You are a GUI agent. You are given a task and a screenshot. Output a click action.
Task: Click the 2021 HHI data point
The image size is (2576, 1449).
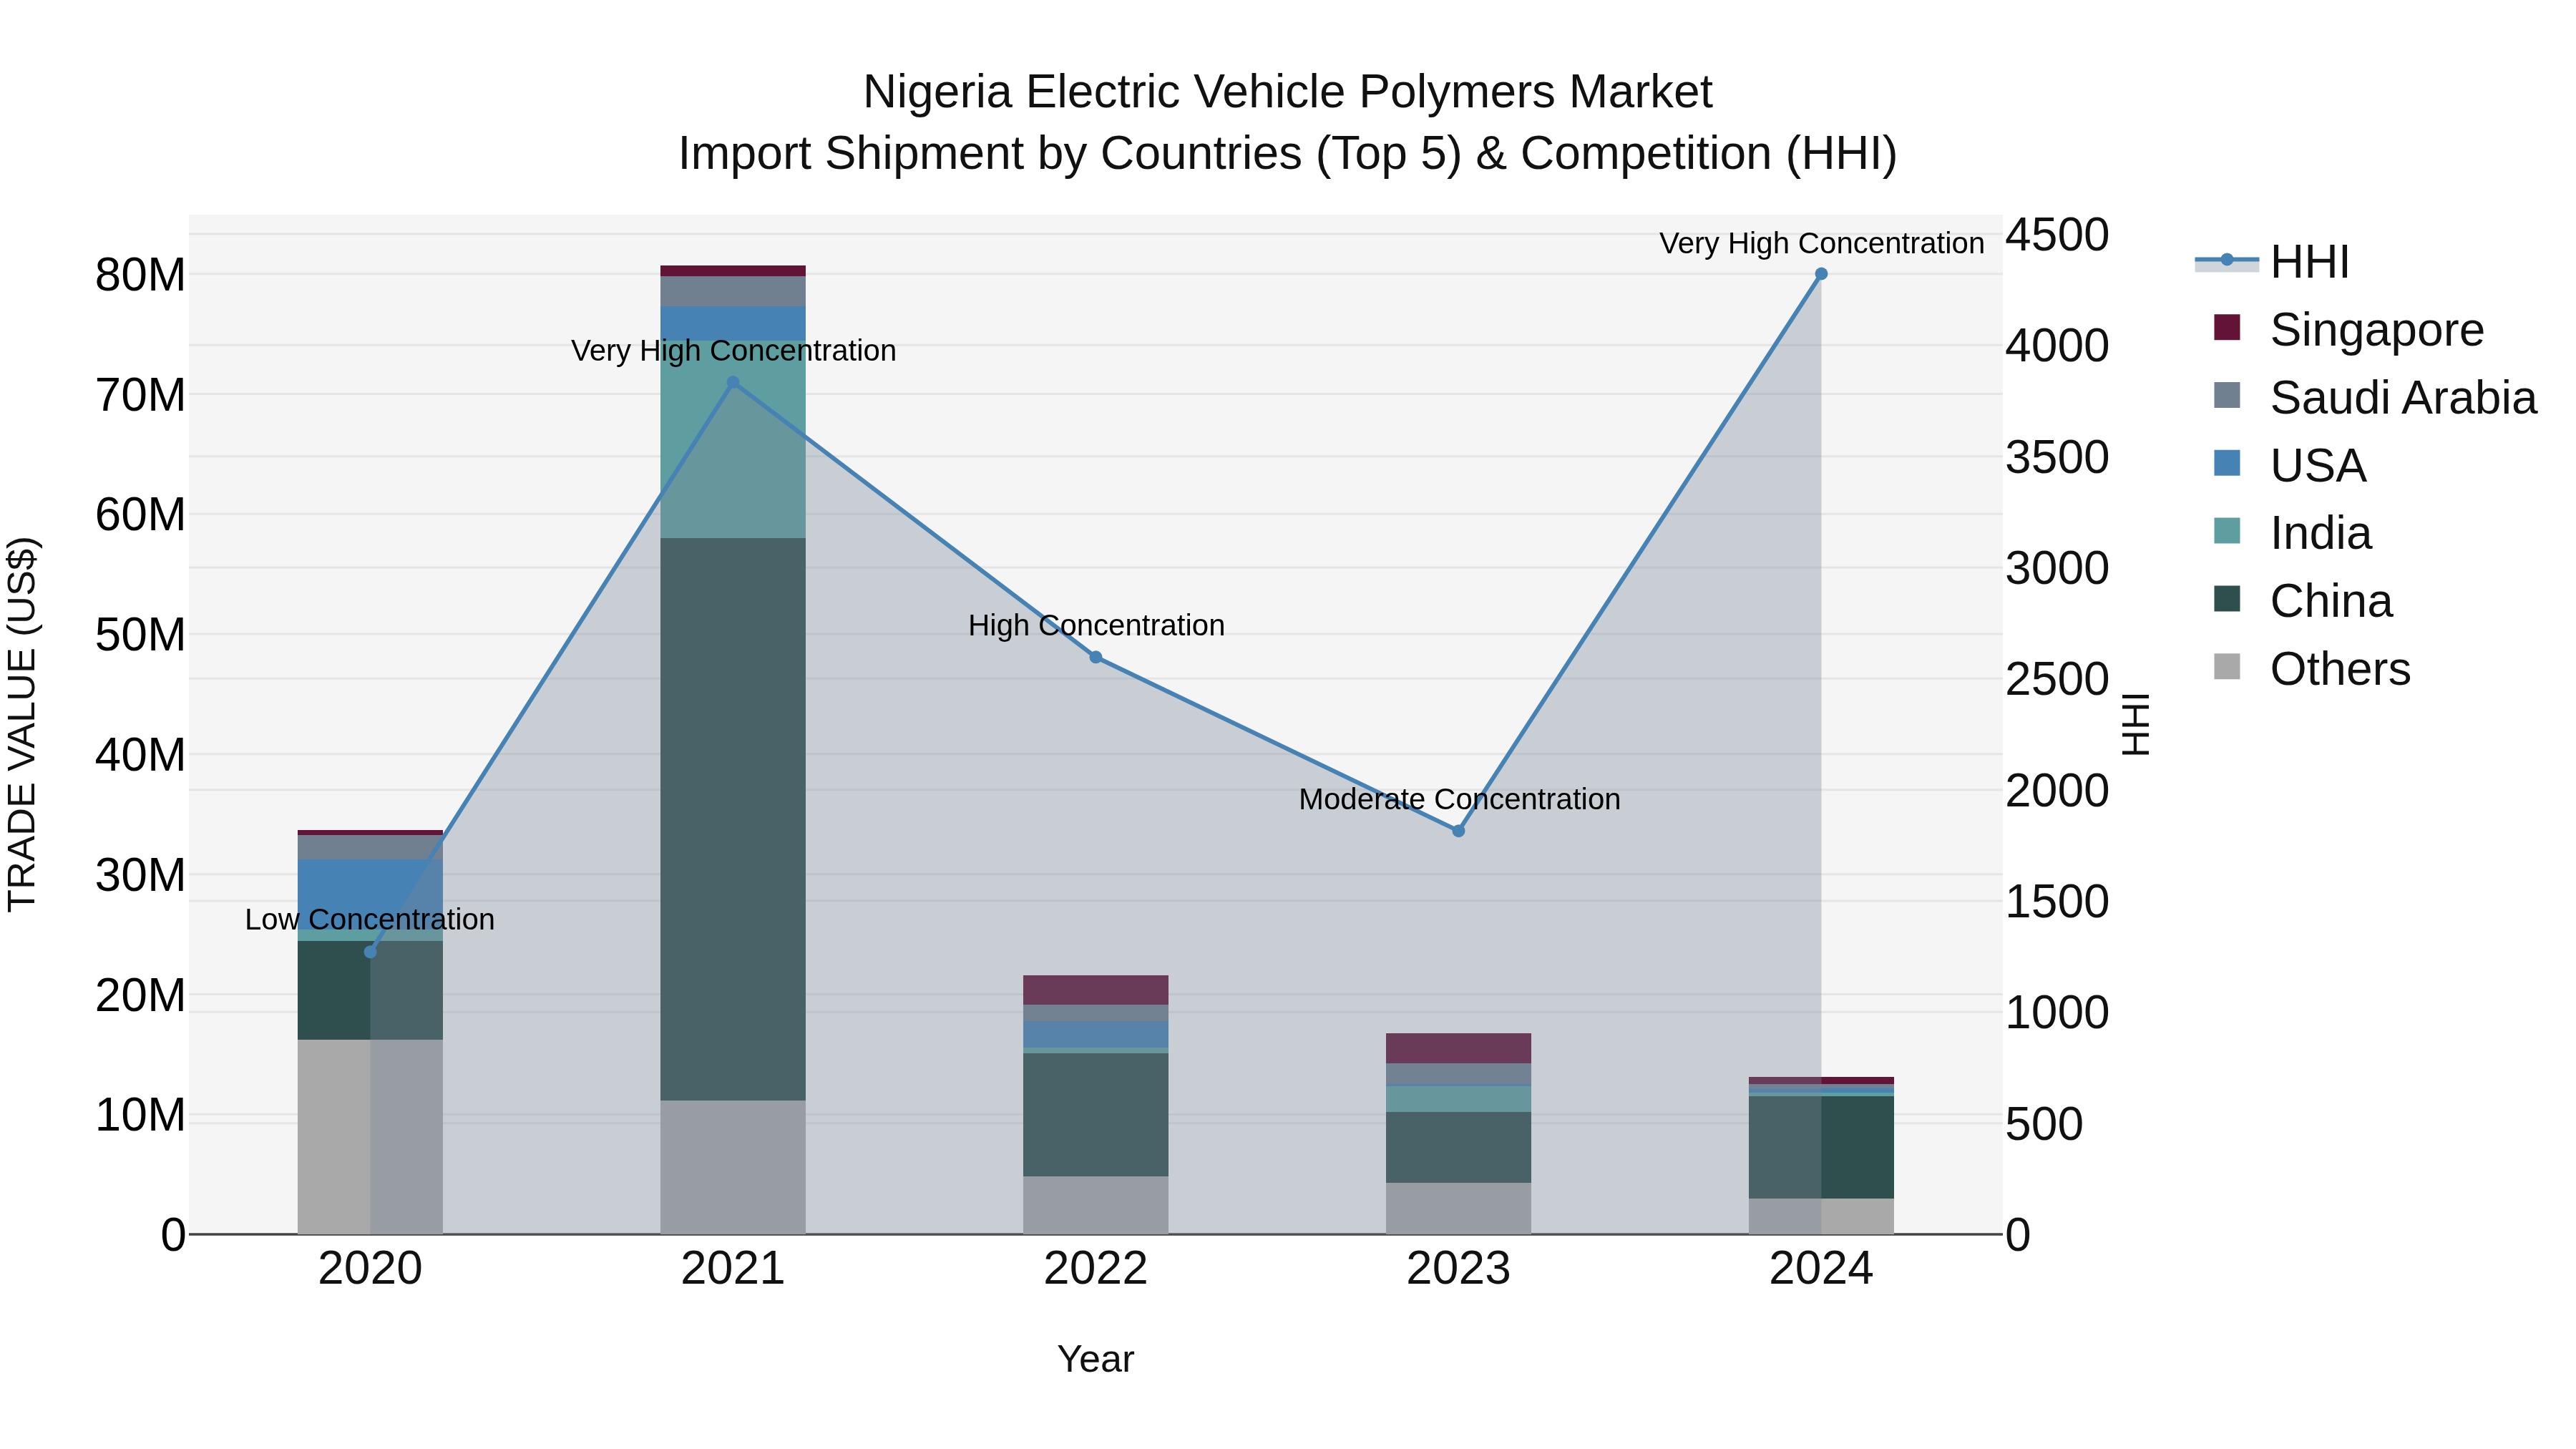(733, 383)
